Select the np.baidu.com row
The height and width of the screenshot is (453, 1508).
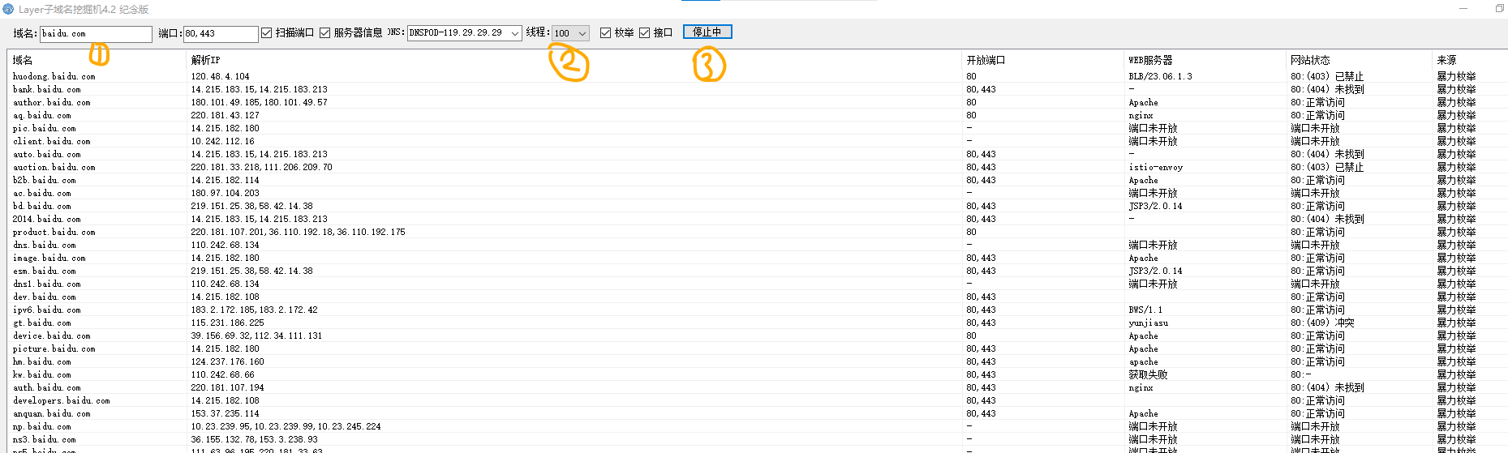[x=758, y=426]
